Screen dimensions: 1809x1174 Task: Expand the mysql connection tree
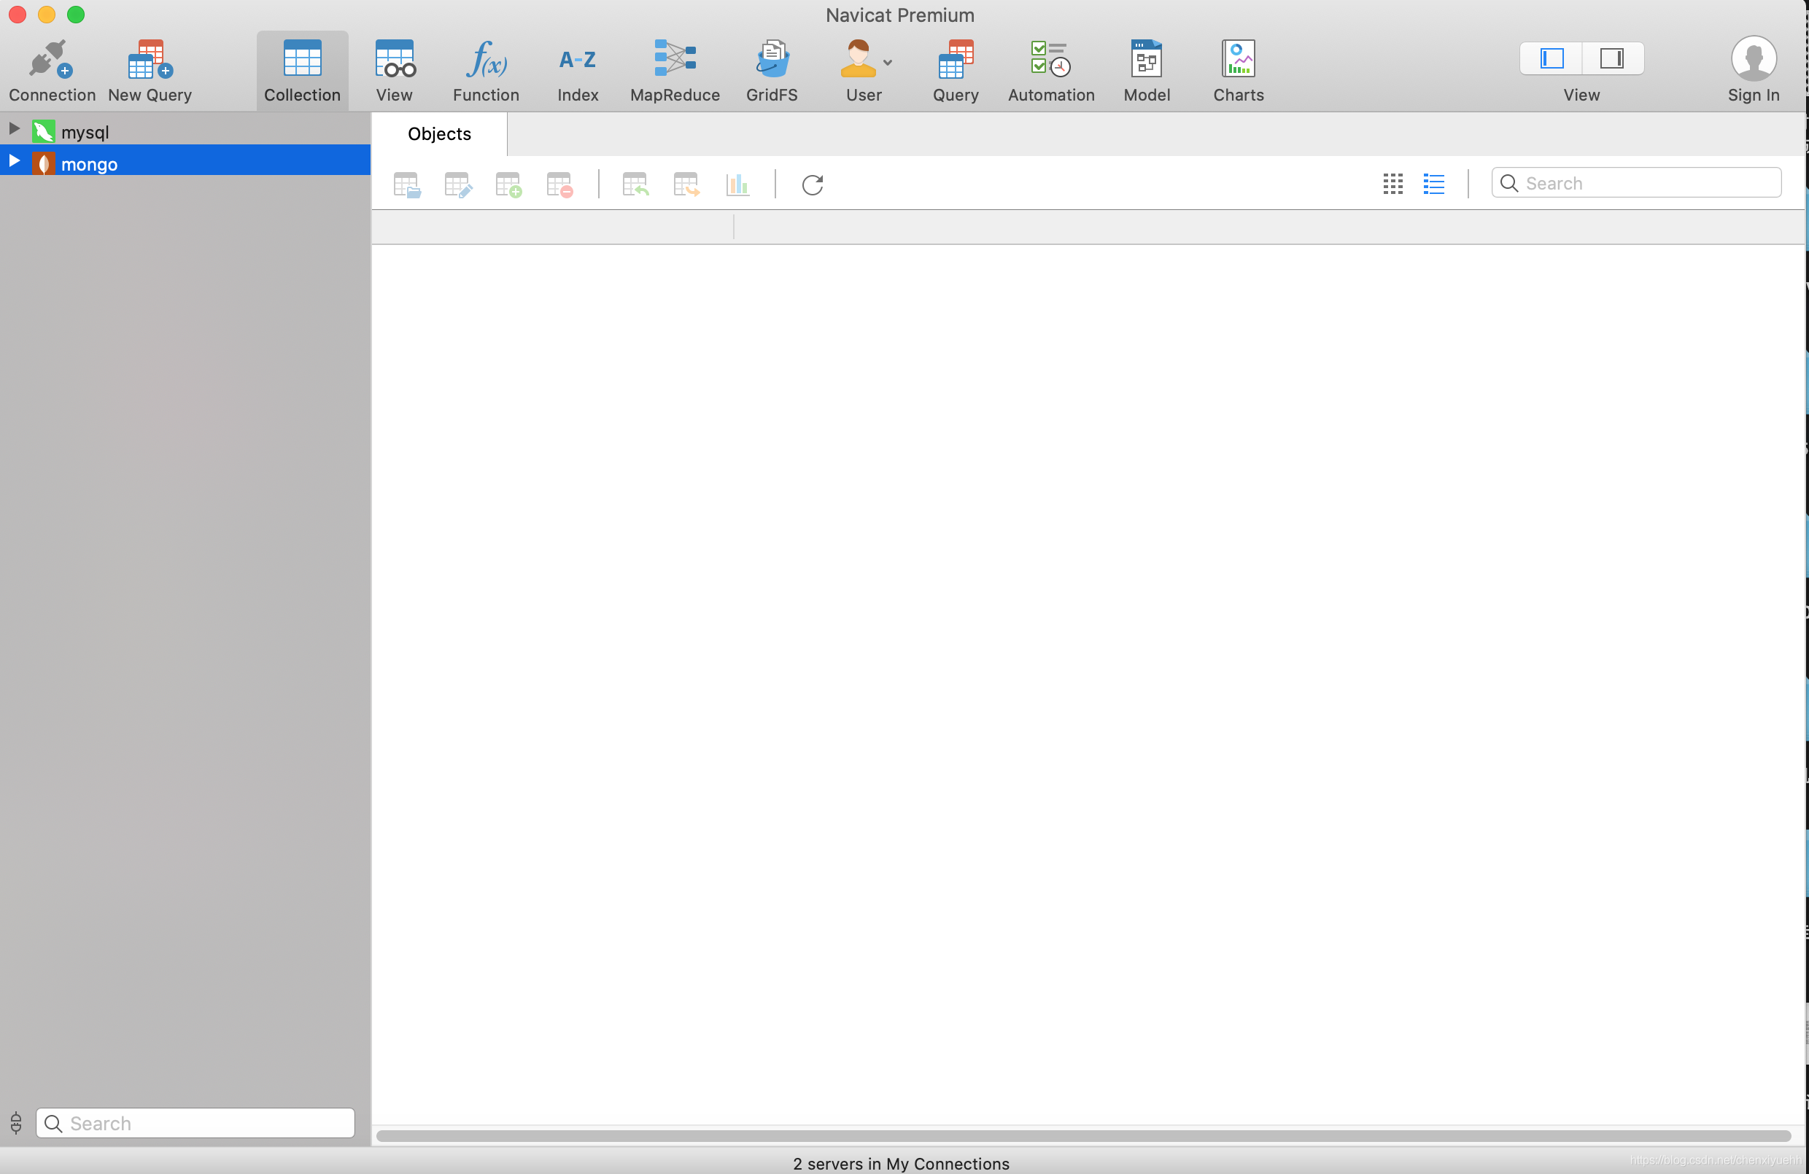point(14,128)
